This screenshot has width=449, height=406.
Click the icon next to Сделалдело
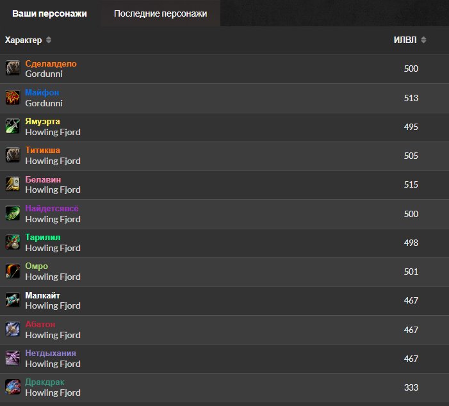[x=13, y=69]
